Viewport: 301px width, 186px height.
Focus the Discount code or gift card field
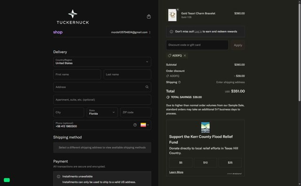point(197,45)
